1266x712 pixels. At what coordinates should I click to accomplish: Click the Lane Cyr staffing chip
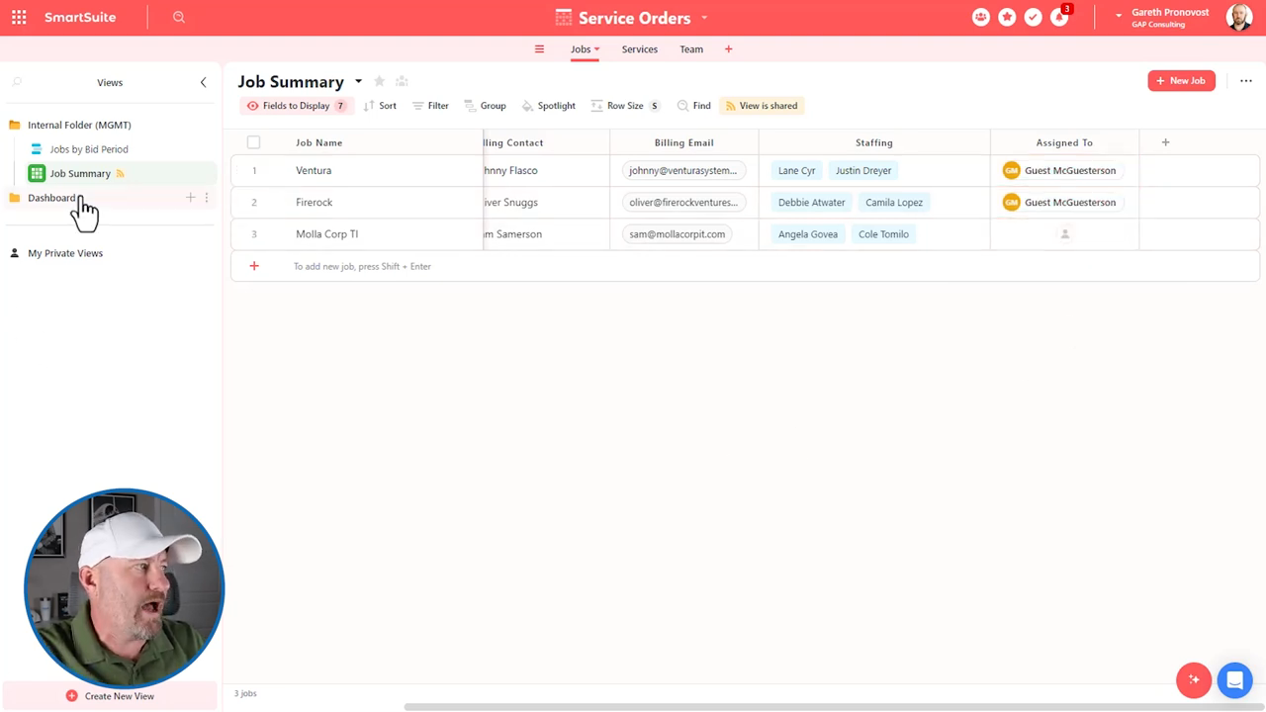click(796, 170)
